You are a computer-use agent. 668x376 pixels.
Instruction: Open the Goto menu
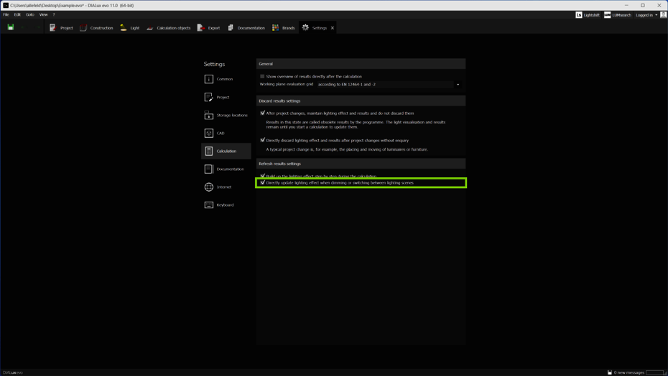point(29,14)
